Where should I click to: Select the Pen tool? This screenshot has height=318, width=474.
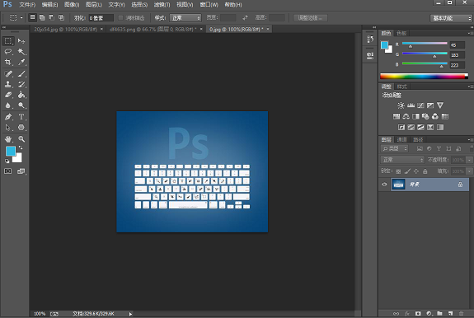coord(8,116)
